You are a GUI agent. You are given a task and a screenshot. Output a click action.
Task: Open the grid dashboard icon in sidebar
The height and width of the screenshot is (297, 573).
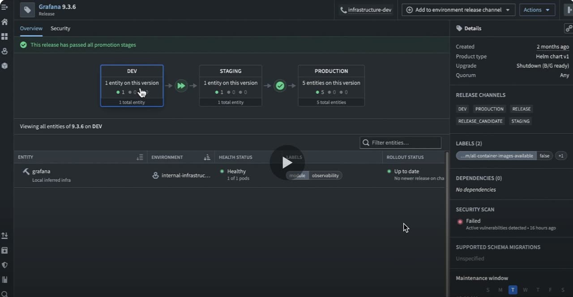(4, 37)
